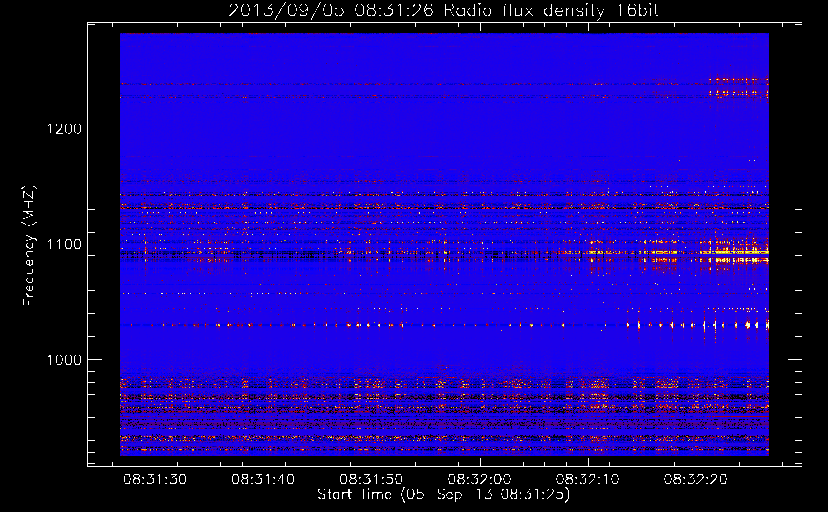Click the 08:32:20 time tick label
Image resolution: width=828 pixels, height=512 pixels.
coord(695,480)
